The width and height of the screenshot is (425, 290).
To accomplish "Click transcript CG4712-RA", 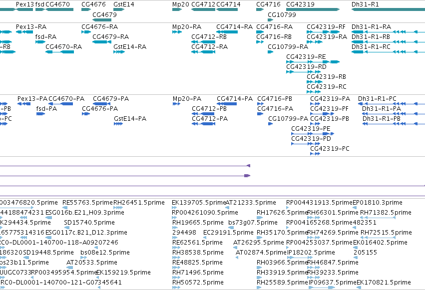I will point(203,52).
